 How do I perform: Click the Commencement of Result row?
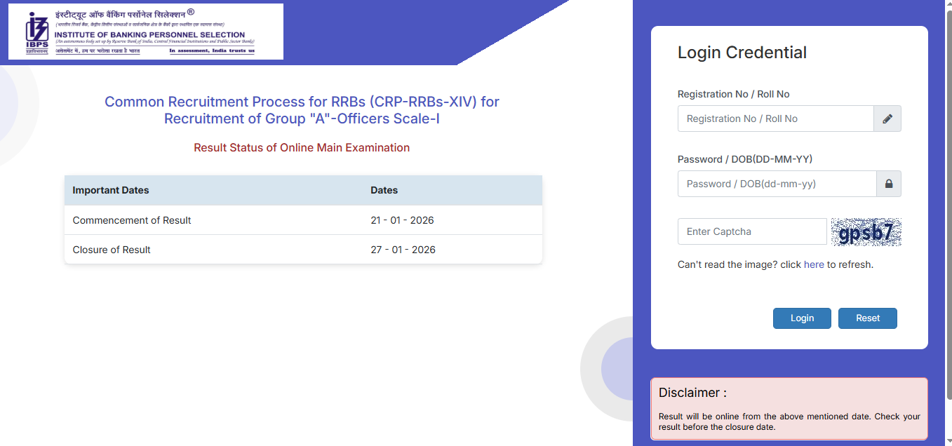click(131, 220)
